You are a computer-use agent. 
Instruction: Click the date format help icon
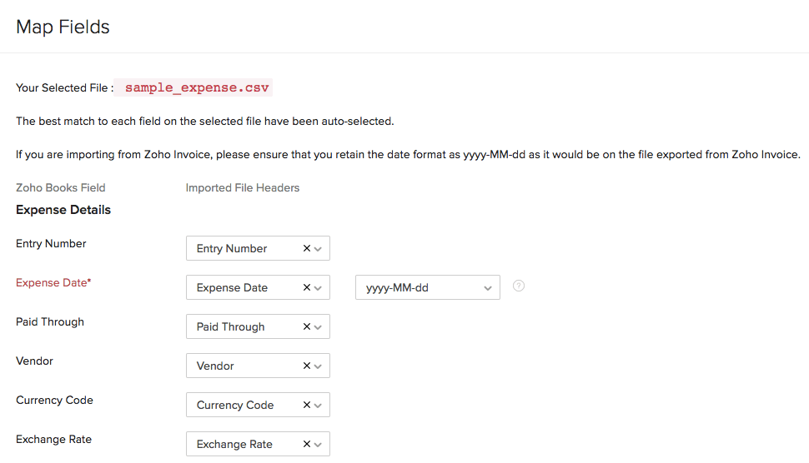click(x=519, y=286)
